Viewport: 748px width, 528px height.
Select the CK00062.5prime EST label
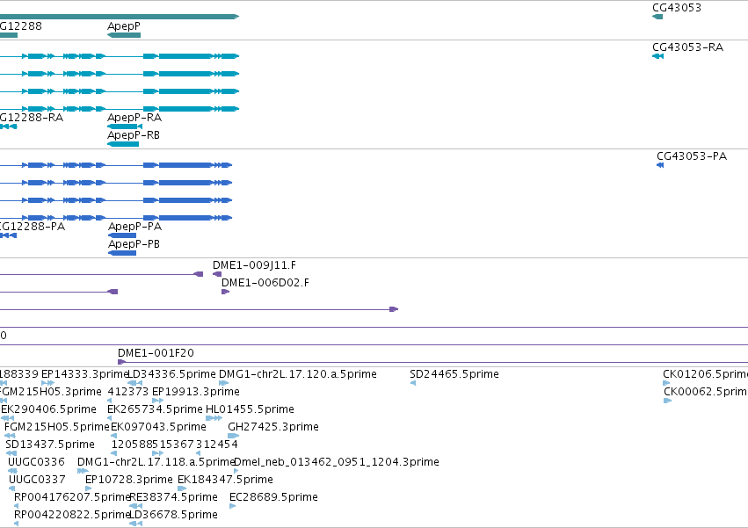[x=706, y=392]
